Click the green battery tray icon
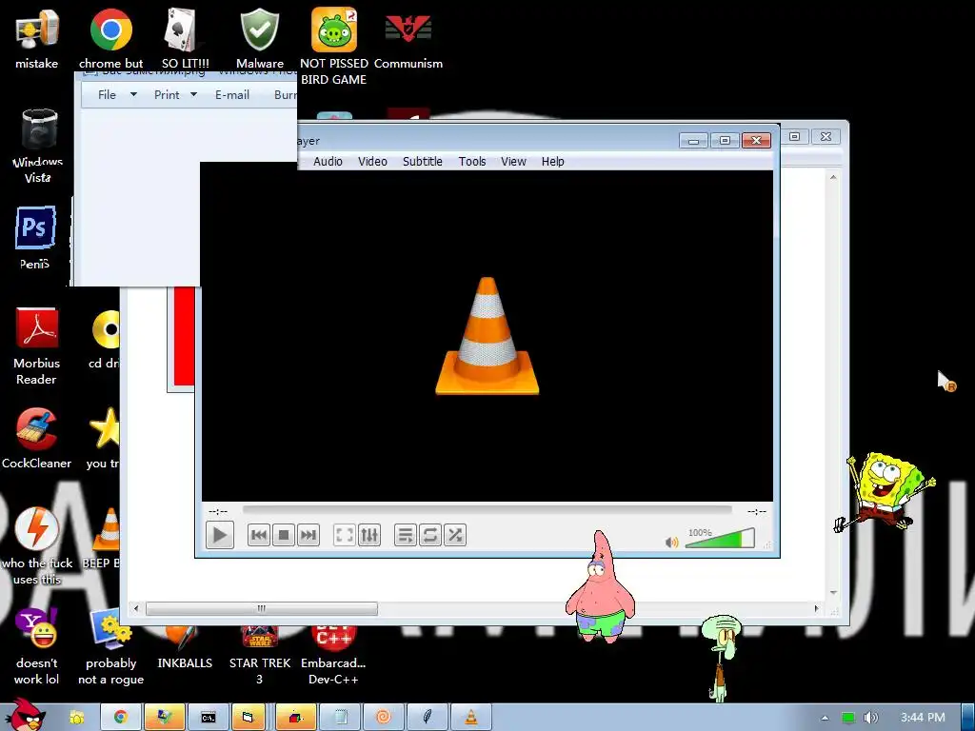This screenshot has width=975, height=731. pyautogui.click(x=848, y=718)
